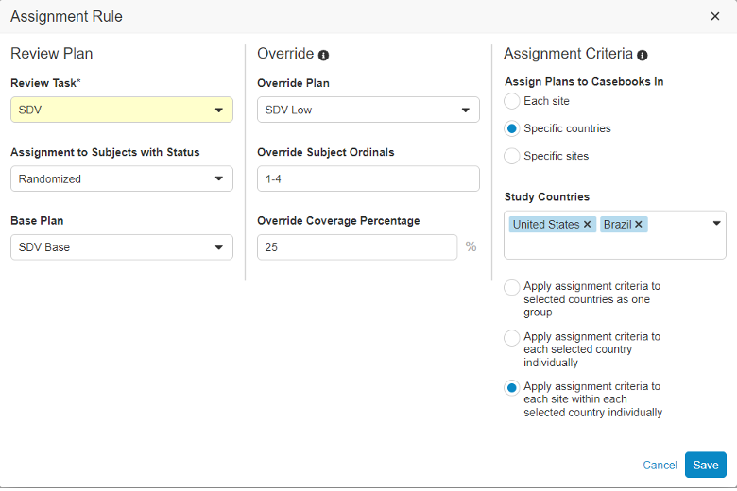The width and height of the screenshot is (737, 491).
Task: Remove Brazil tag from Study Countries
Action: [x=639, y=225]
